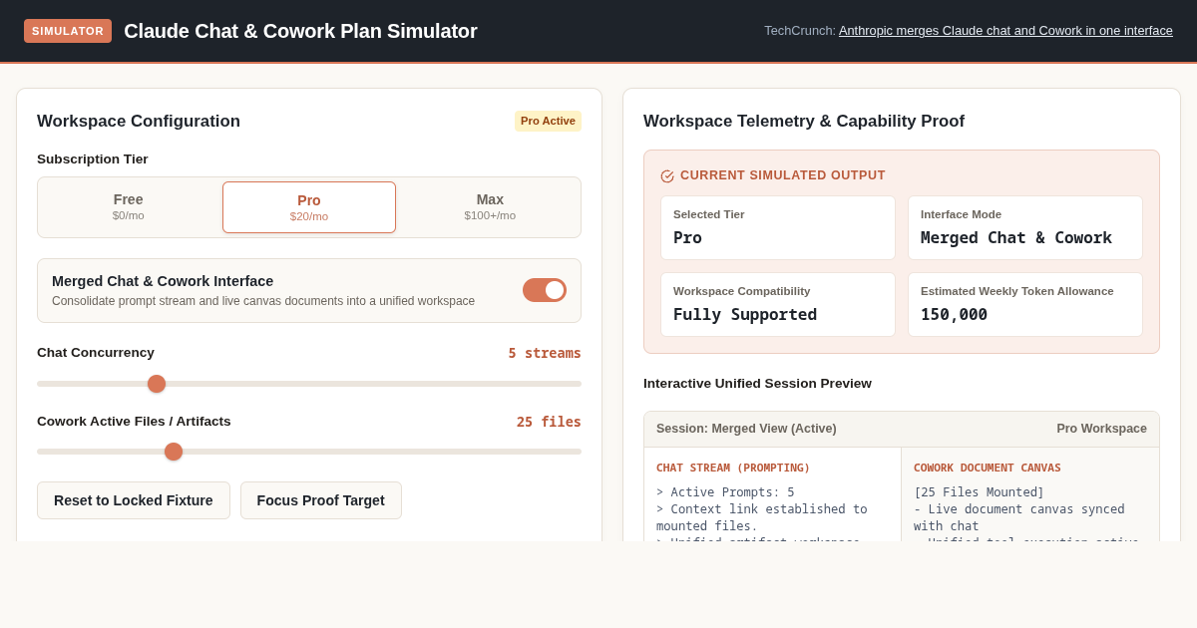
Task: Click the 'Pro Workspace' label
Action: click(1101, 429)
